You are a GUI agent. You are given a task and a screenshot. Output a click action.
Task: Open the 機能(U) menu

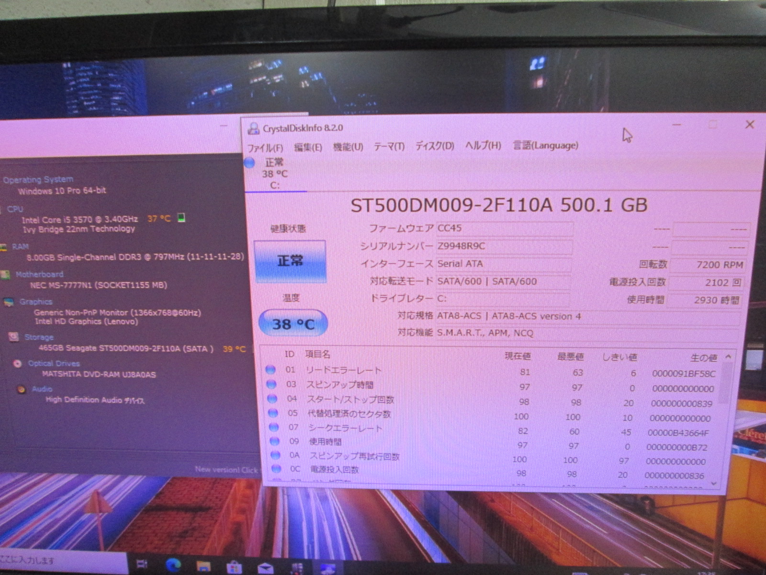pyautogui.click(x=348, y=147)
